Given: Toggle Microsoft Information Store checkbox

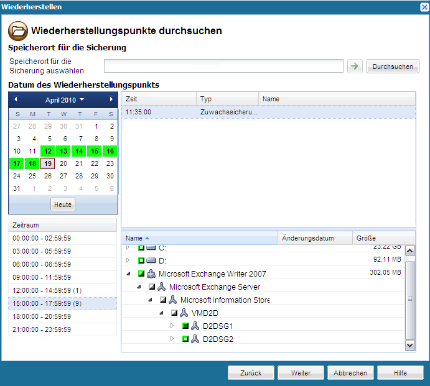Looking at the screenshot, I should point(163,300).
